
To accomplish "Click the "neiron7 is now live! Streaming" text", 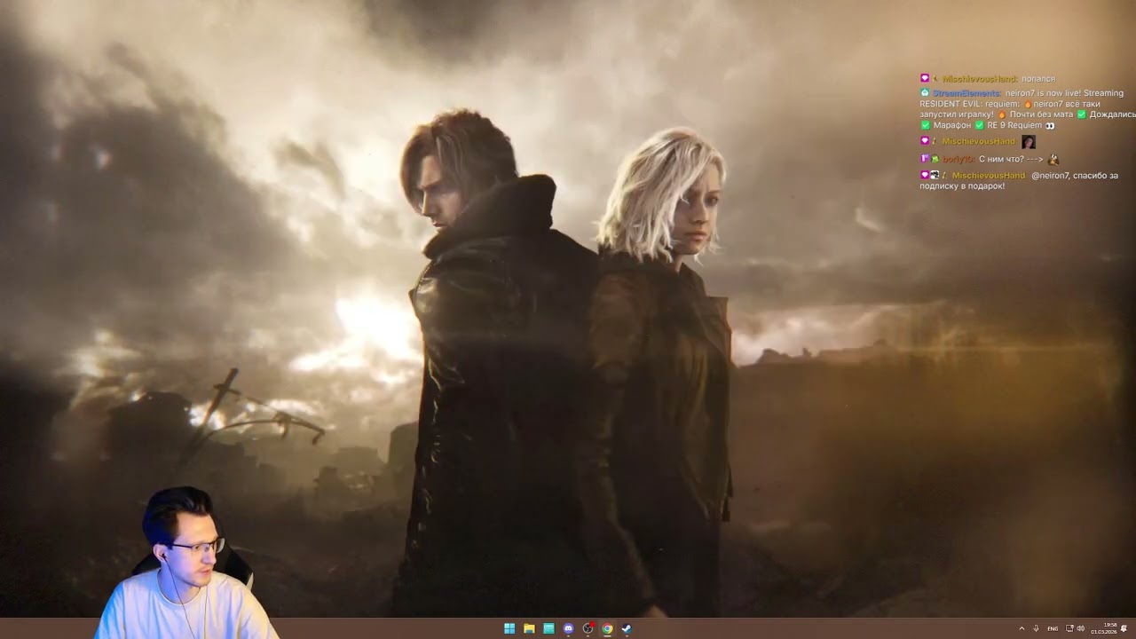I will [1064, 93].
